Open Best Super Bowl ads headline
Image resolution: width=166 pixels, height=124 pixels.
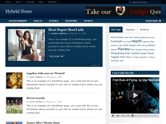pos(66,30)
